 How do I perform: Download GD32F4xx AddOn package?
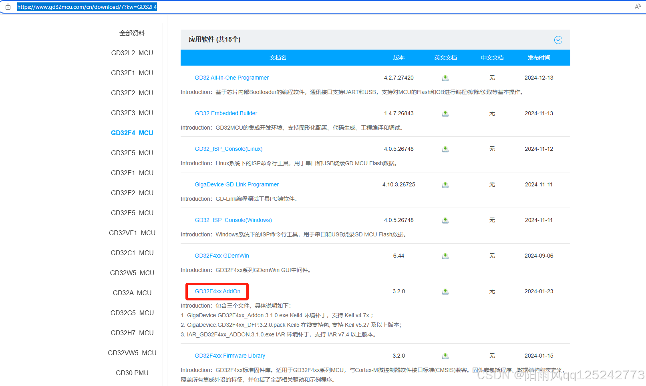445,292
